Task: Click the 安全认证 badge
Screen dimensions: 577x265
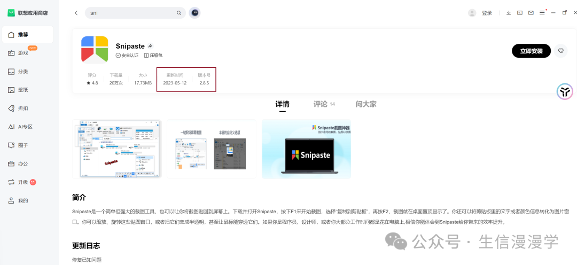Action: (127, 55)
